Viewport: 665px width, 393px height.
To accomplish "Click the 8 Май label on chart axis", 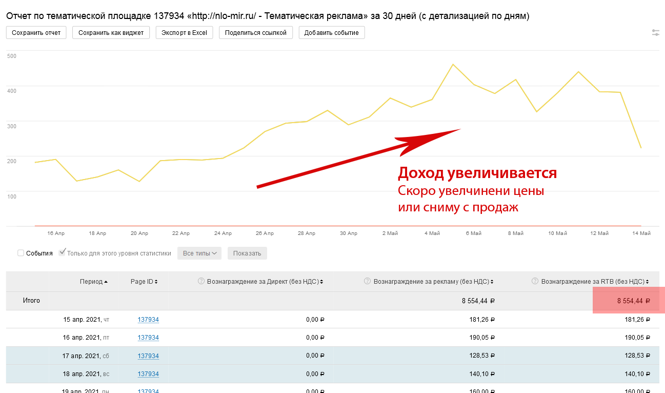I will pos(516,233).
